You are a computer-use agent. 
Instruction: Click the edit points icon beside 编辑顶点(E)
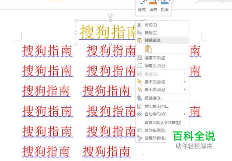click(x=139, y=65)
